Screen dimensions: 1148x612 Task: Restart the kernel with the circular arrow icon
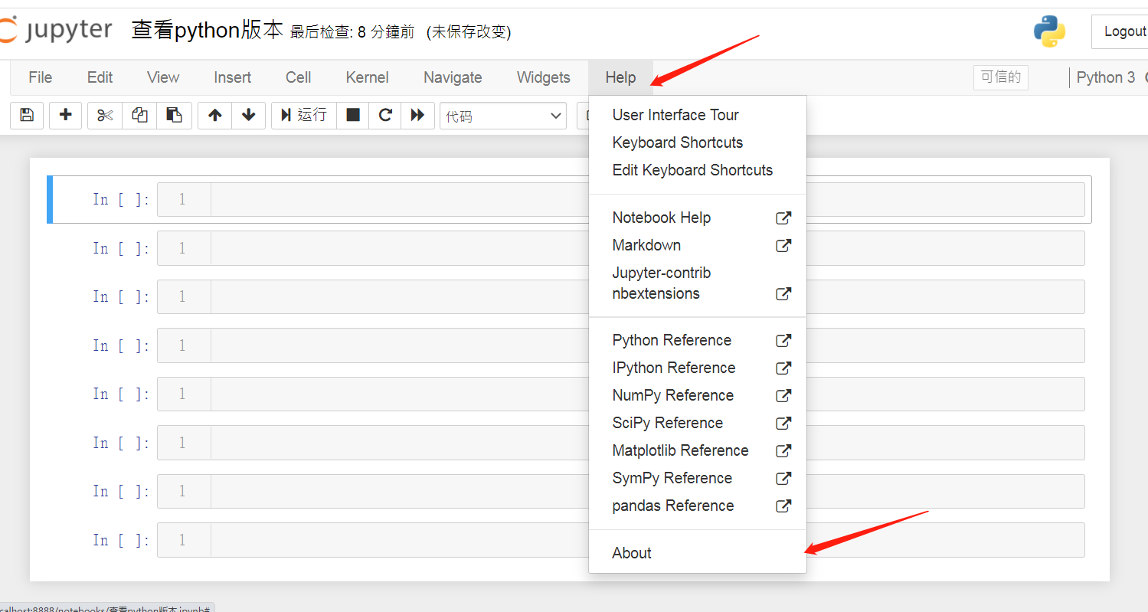(x=385, y=115)
